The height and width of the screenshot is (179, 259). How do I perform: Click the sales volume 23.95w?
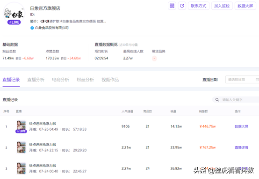pos(176,148)
